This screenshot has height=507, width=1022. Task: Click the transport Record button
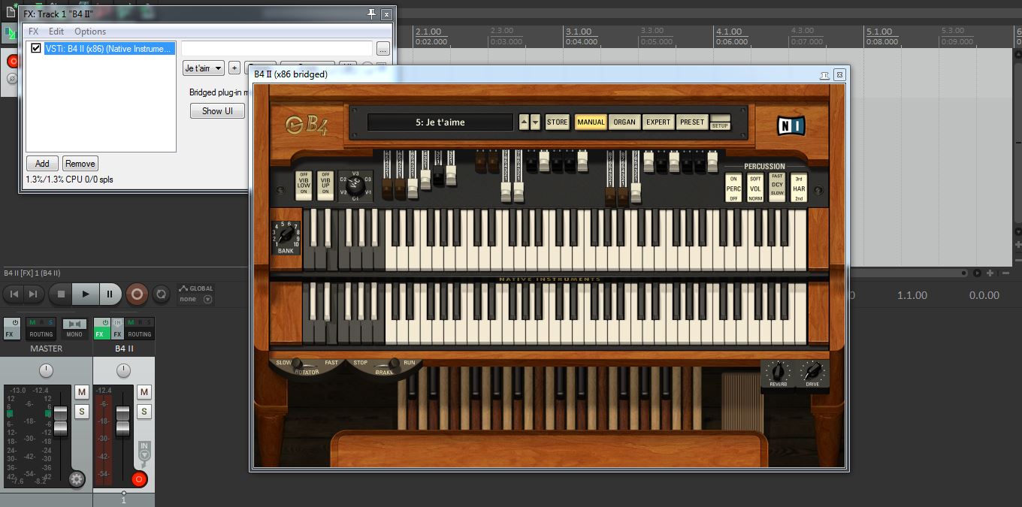pos(137,294)
